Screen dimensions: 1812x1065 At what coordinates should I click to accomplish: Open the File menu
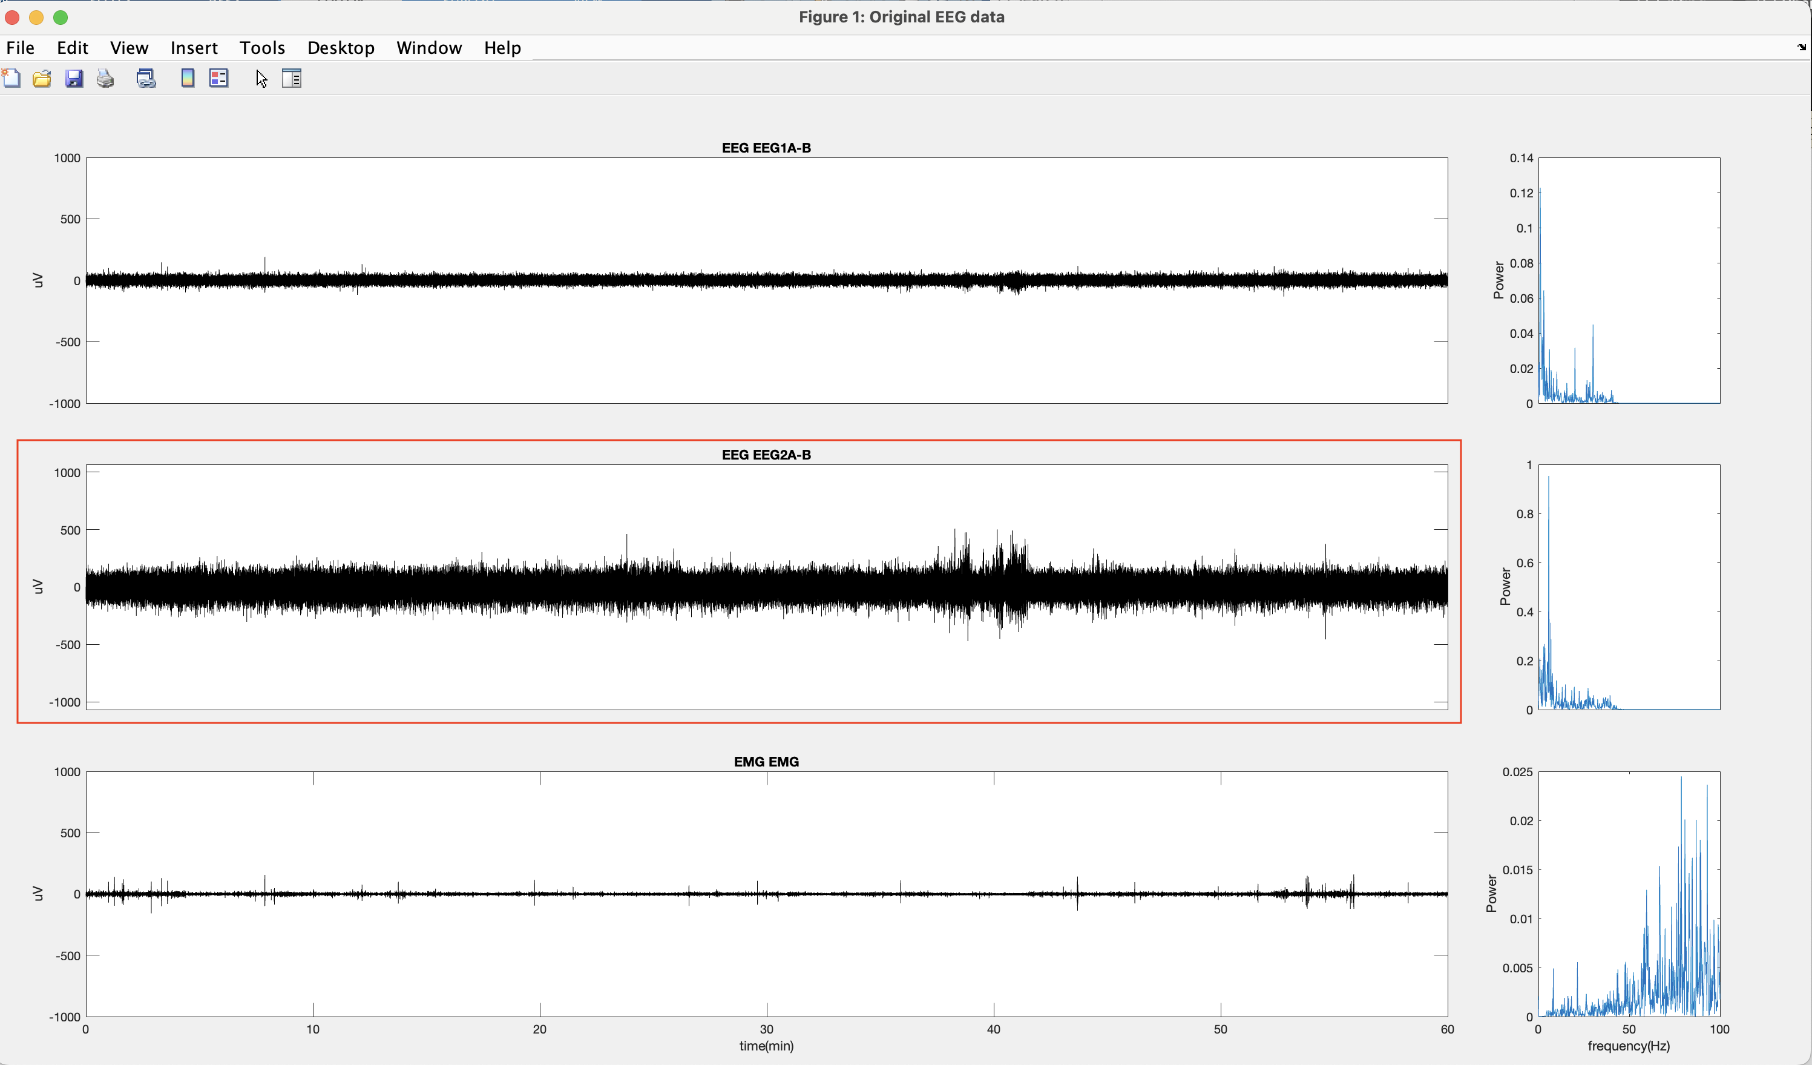(x=20, y=47)
